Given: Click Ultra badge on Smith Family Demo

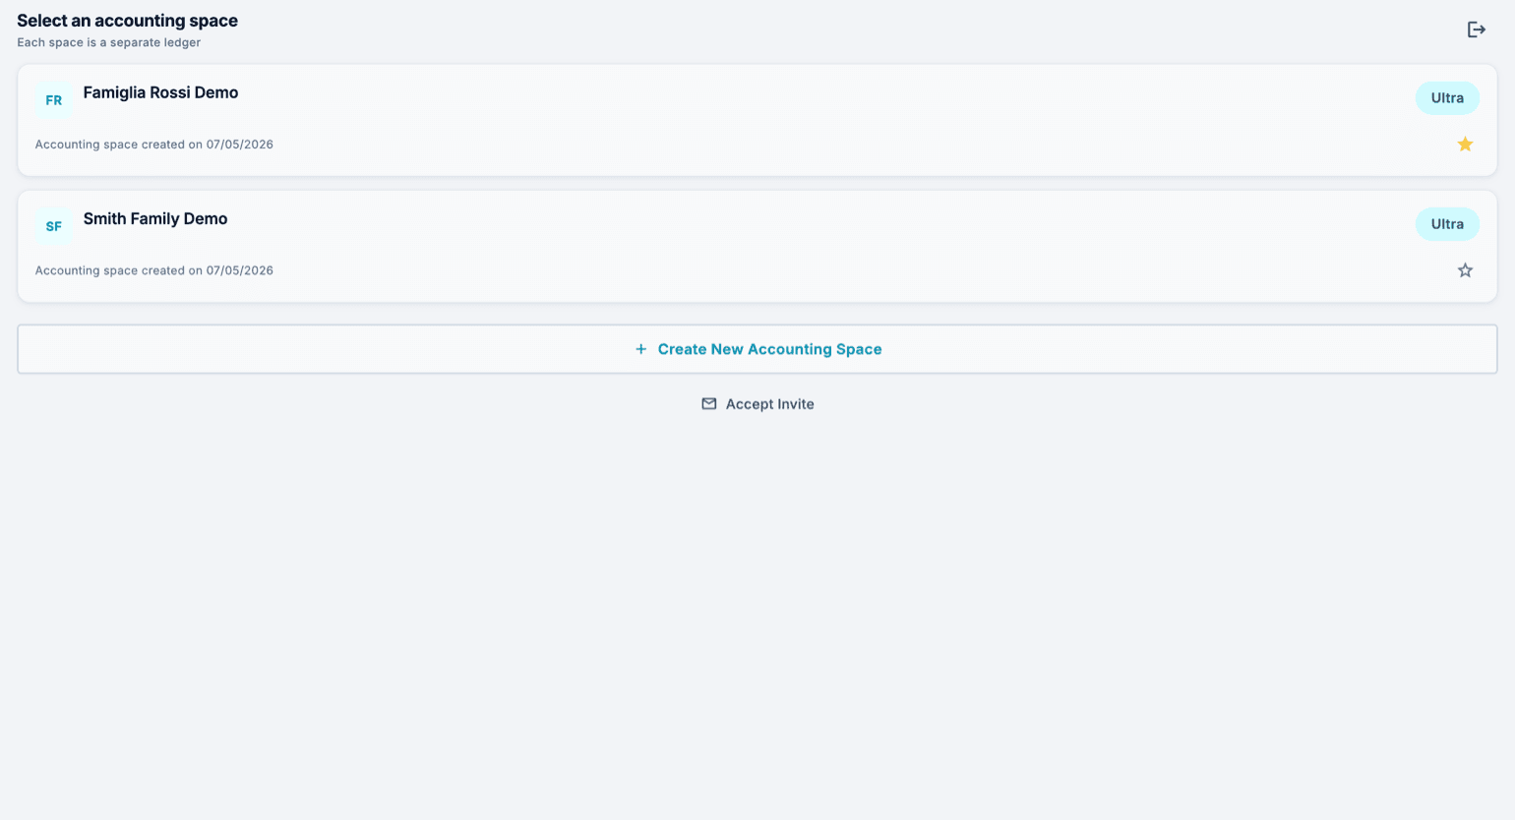Looking at the screenshot, I should [x=1447, y=224].
